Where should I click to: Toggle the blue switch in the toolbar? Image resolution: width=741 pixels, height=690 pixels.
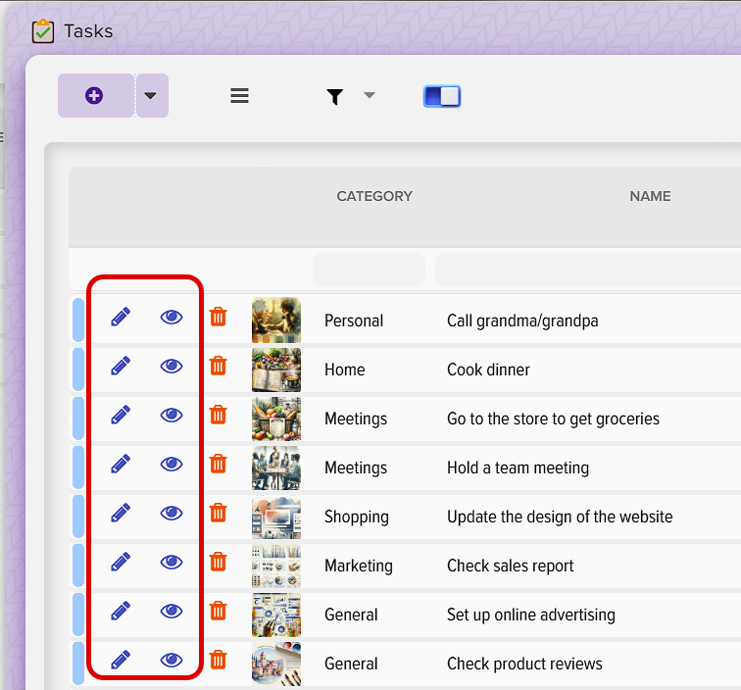pyautogui.click(x=442, y=96)
